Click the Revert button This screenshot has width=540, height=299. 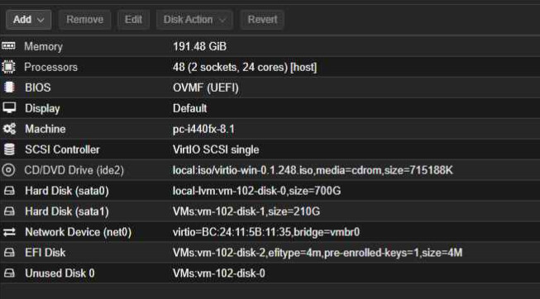[x=262, y=20]
